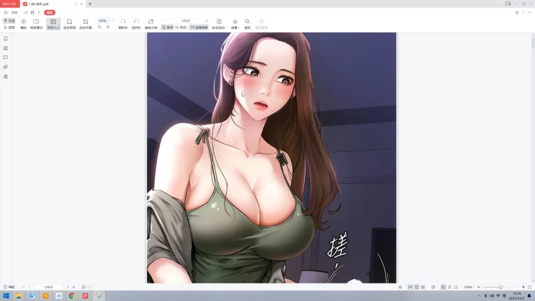Screen dimensions: 535x301
Task: Start slideshow playback from the toolbar
Action: 23,24
